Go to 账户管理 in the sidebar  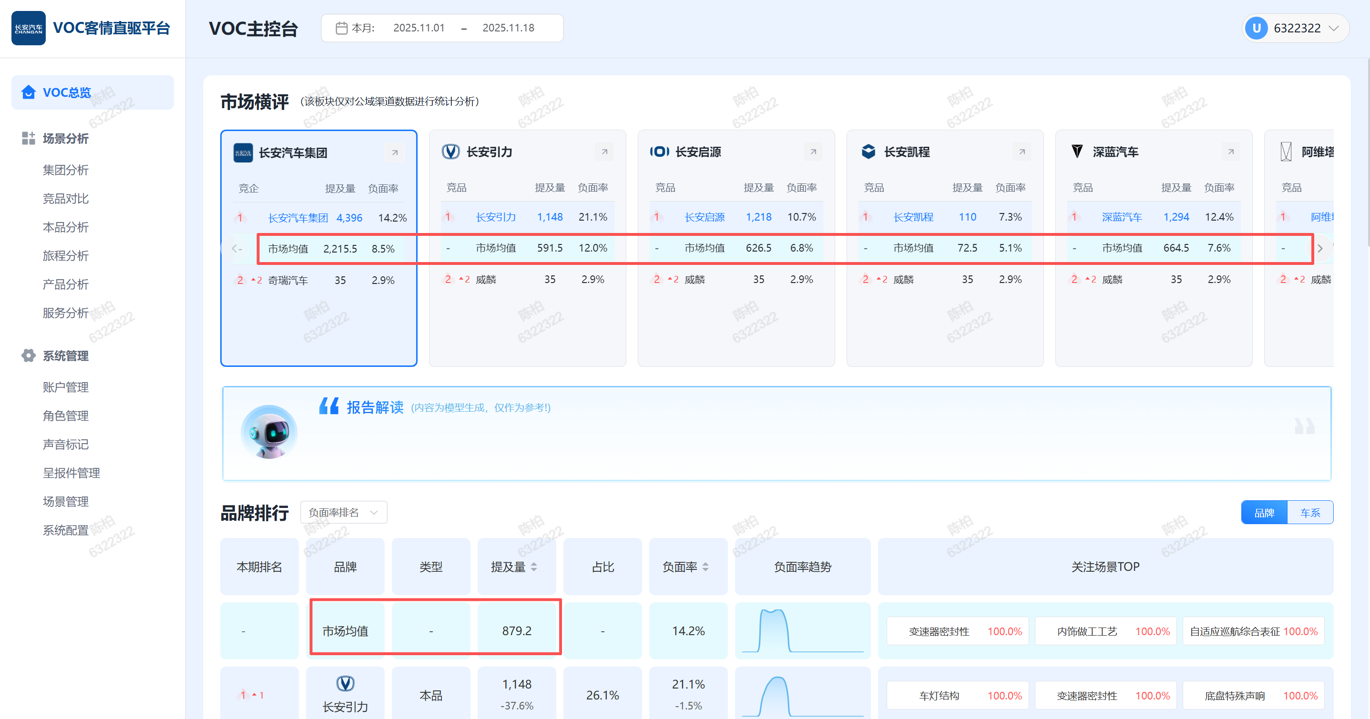(65, 387)
